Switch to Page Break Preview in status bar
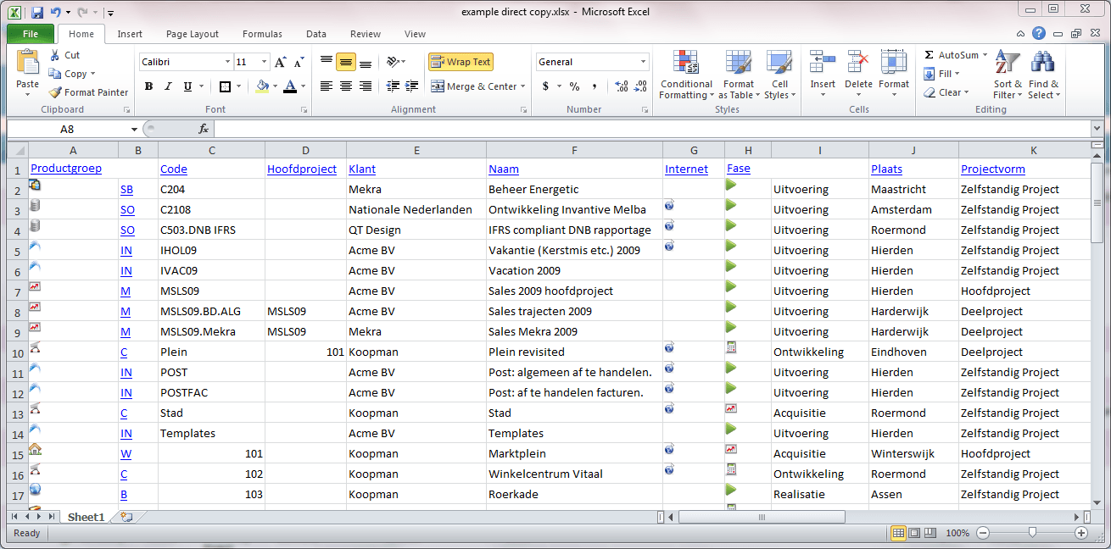Image resolution: width=1111 pixels, height=549 pixels. coord(930,533)
